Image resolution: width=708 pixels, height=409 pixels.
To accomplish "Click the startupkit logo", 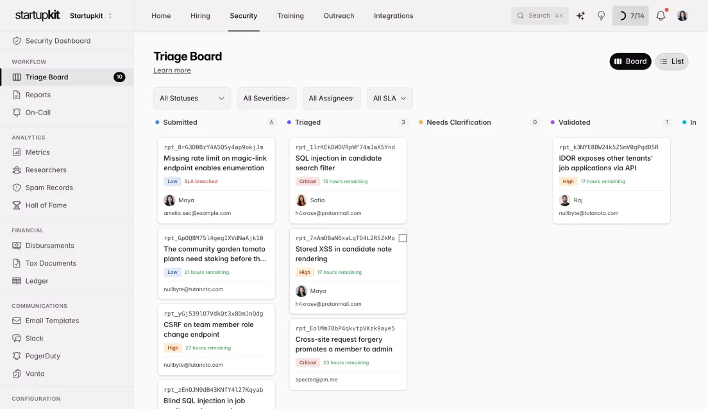I will pos(37,15).
